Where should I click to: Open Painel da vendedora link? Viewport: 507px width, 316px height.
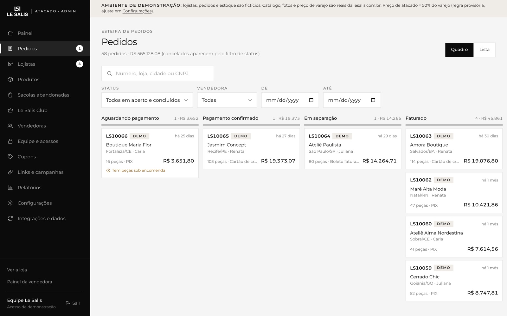[29, 282]
